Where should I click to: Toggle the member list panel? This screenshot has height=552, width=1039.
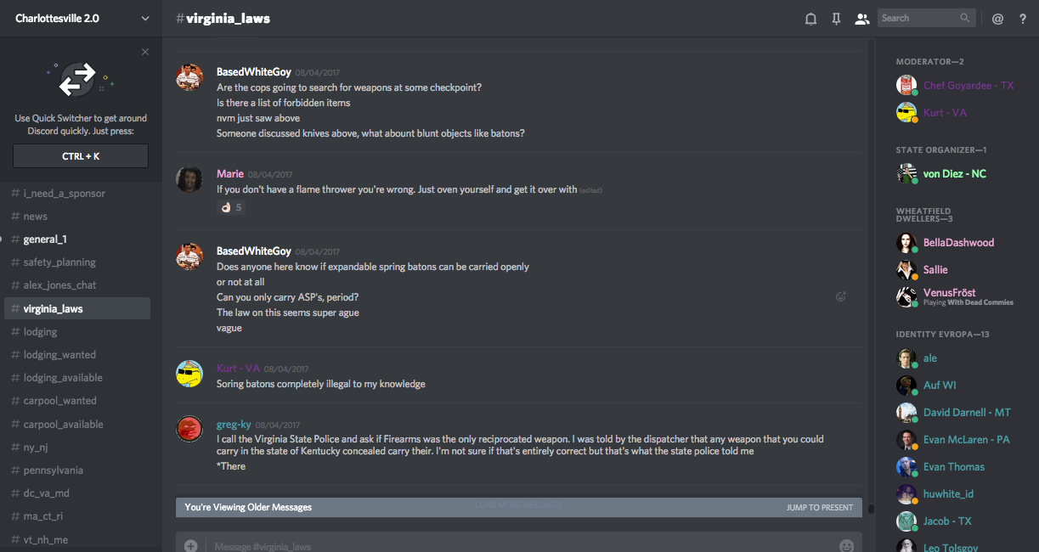tap(862, 19)
